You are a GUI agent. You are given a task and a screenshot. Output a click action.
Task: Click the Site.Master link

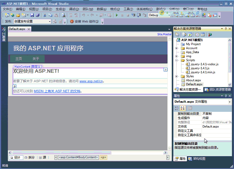pos(164,34)
